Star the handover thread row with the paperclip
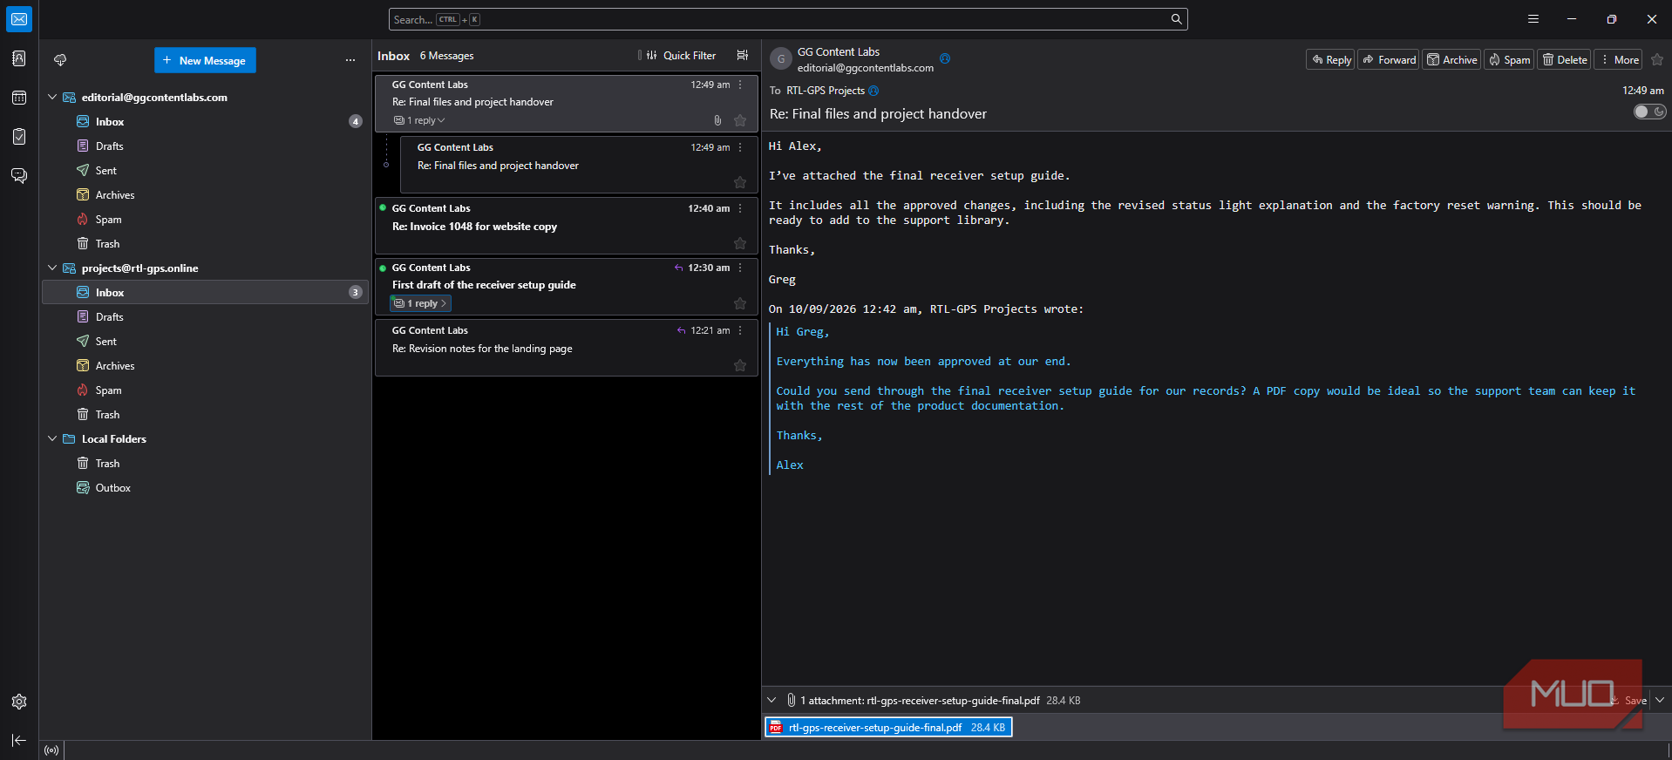Viewport: 1672px width, 760px height. pyautogui.click(x=740, y=120)
